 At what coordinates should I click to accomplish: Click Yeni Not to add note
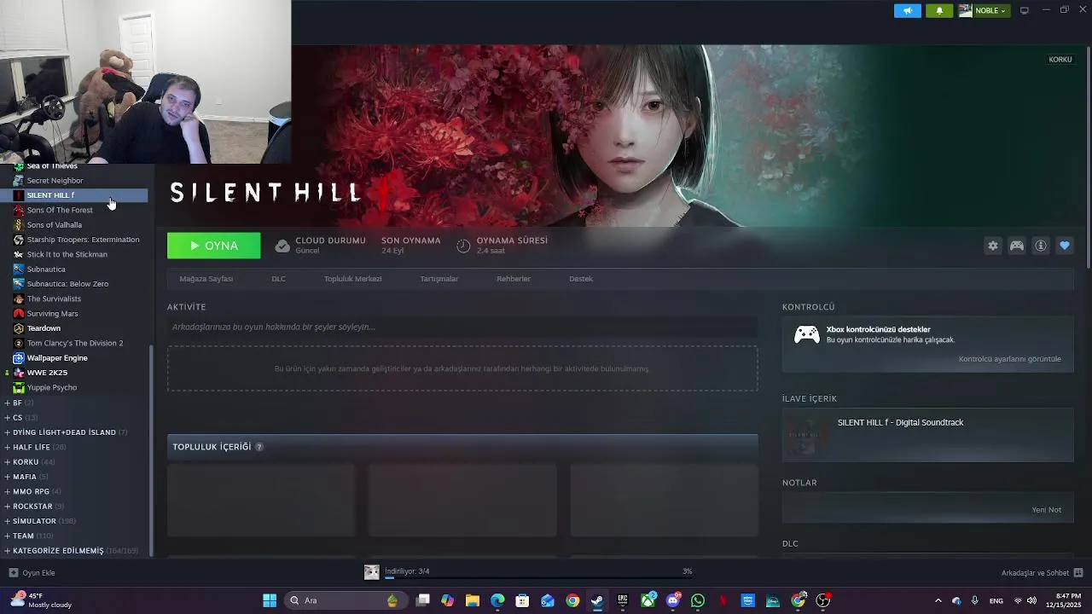(x=1046, y=510)
